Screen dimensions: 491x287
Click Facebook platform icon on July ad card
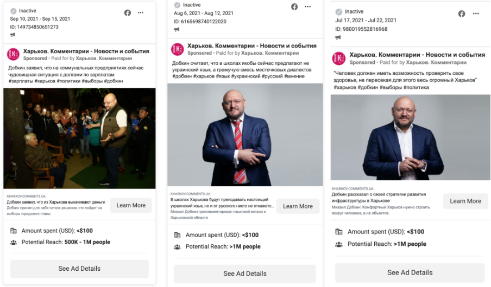point(462,14)
